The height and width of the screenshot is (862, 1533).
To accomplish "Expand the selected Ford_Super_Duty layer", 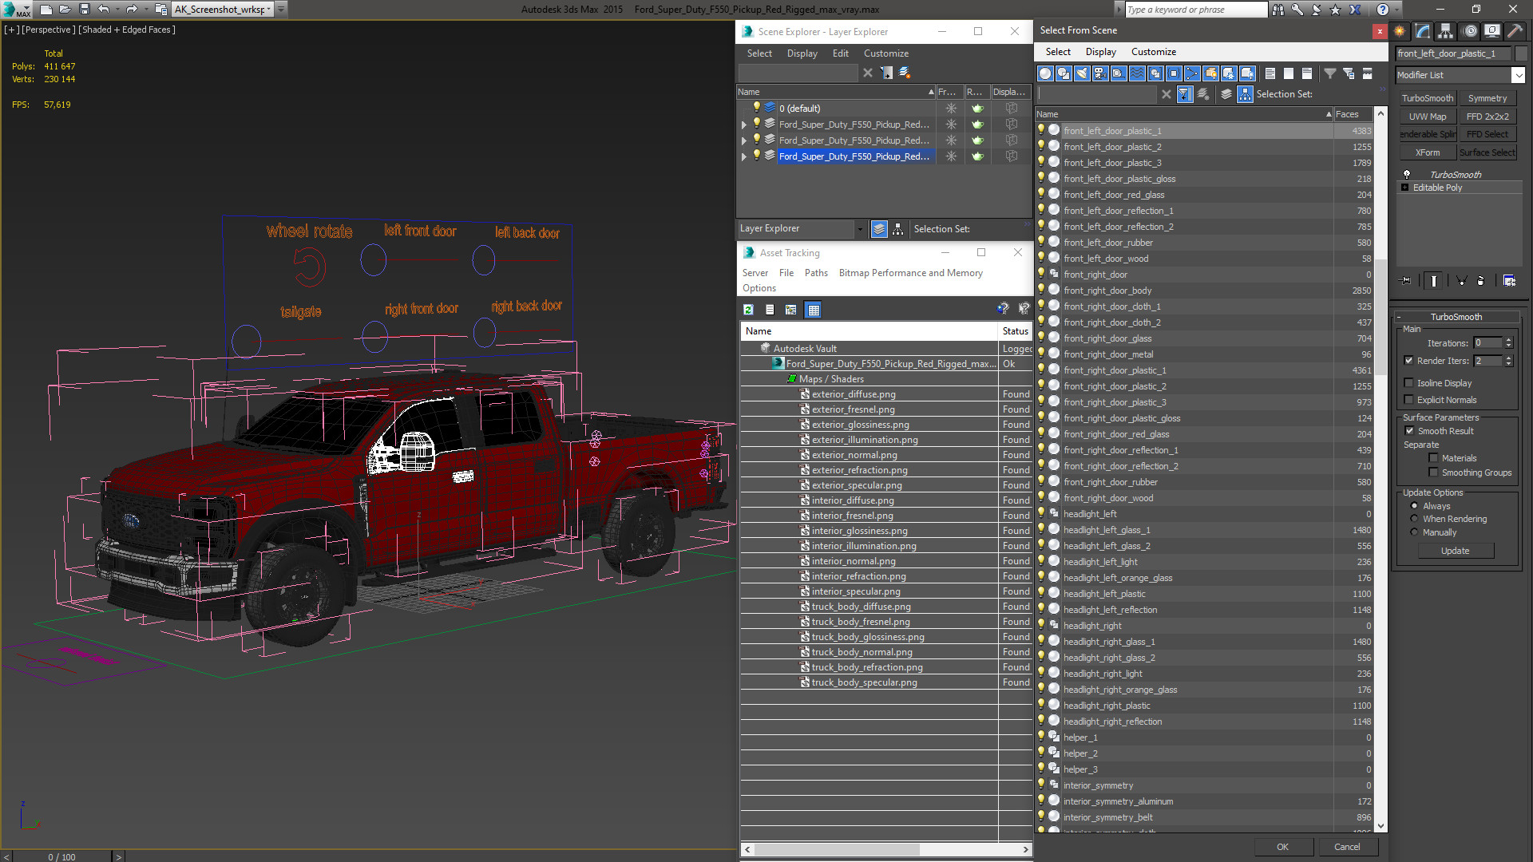I will click(x=744, y=156).
